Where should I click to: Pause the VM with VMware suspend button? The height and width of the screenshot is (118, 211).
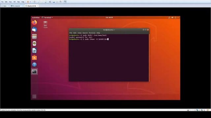(x=28, y=2)
